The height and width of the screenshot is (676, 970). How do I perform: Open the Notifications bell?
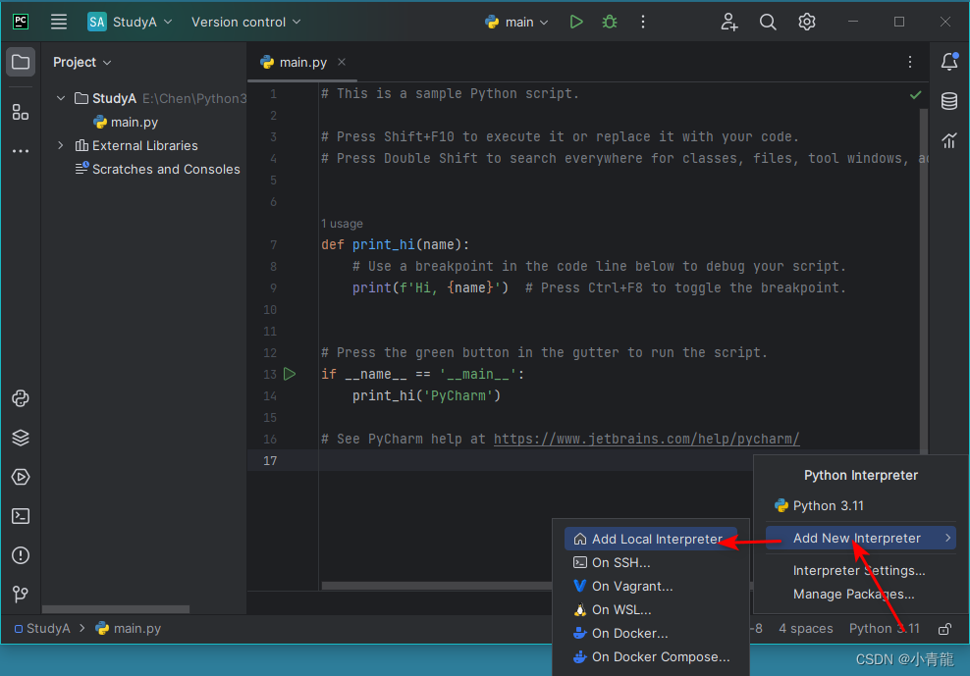pyautogui.click(x=949, y=61)
